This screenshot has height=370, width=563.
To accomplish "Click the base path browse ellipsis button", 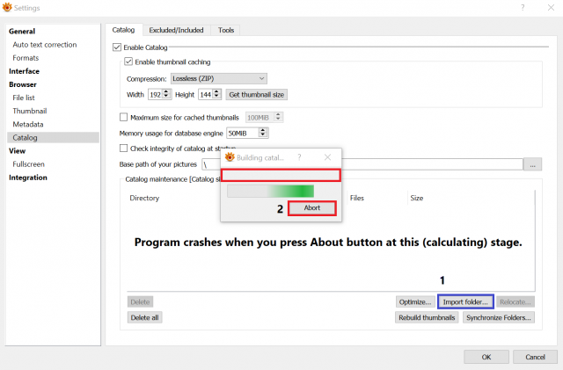I will tap(532, 164).
